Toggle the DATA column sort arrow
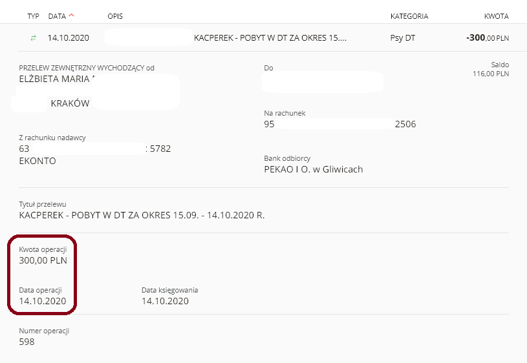 [71, 15]
